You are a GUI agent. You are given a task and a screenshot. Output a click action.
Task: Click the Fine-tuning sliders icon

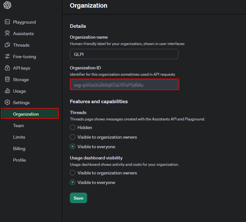[x=7, y=57]
